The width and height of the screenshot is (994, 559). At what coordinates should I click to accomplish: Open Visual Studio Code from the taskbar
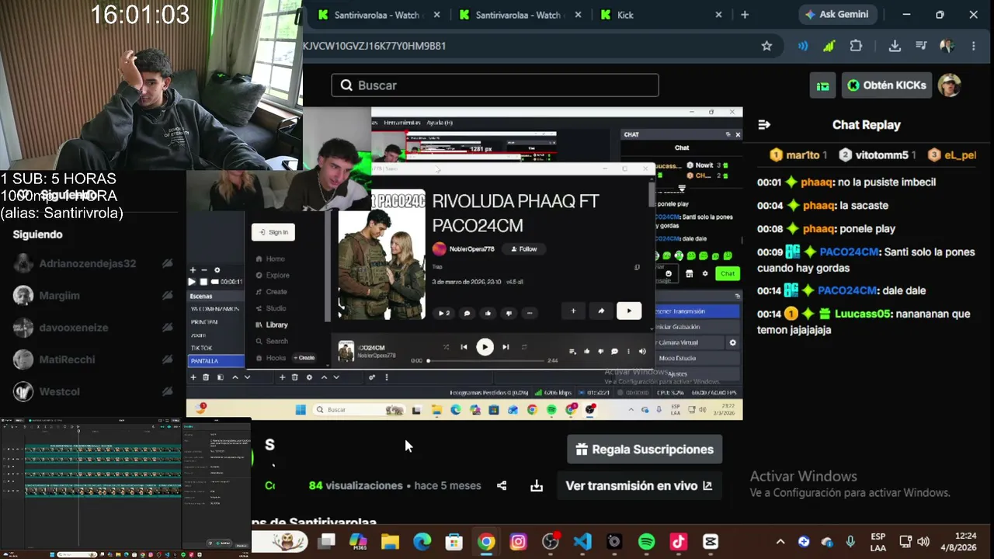click(x=582, y=542)
